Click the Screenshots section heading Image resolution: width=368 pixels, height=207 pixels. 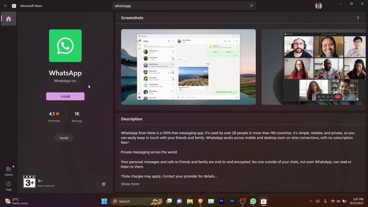point(132,18)
